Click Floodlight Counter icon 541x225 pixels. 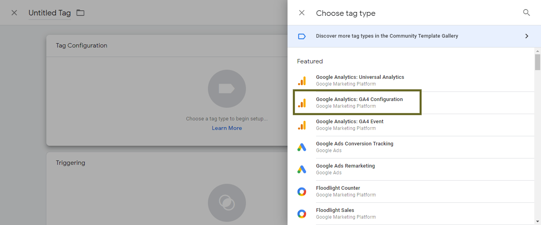(x=302, y=192)
